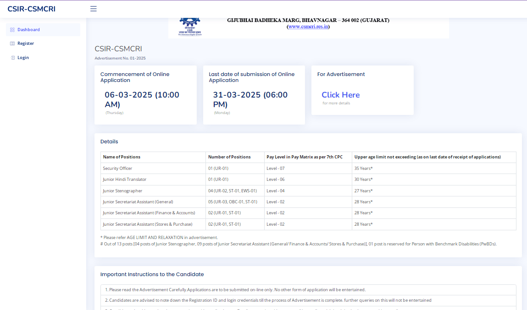Click Junior Secretariat Assistant (General) row
The image size is (527, 310).
(138, 202)
